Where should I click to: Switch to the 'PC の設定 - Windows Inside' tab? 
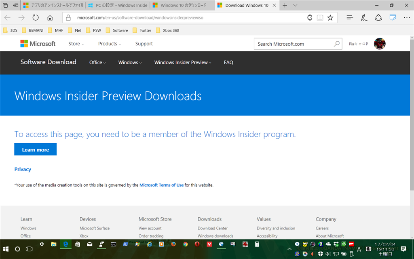point(118,5)
